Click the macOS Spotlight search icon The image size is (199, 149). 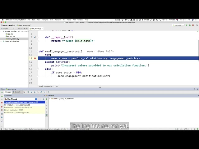point(189,20)
